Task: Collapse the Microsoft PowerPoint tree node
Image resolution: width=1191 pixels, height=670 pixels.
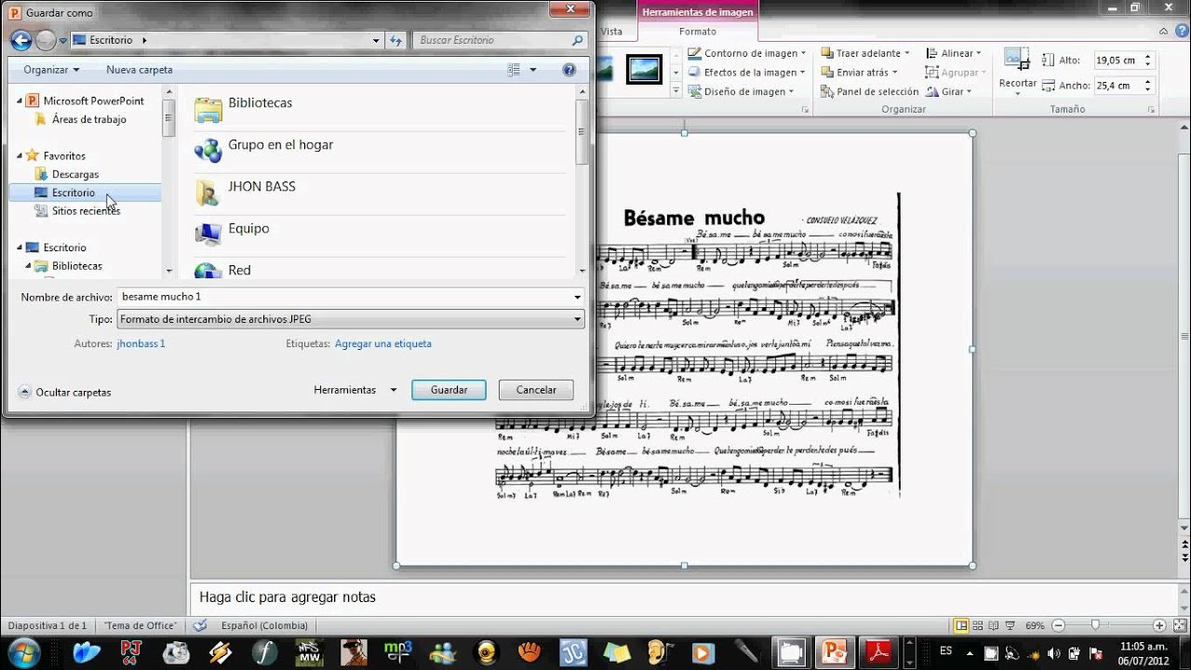Action: pyautogui.click(x=20, y=100)
